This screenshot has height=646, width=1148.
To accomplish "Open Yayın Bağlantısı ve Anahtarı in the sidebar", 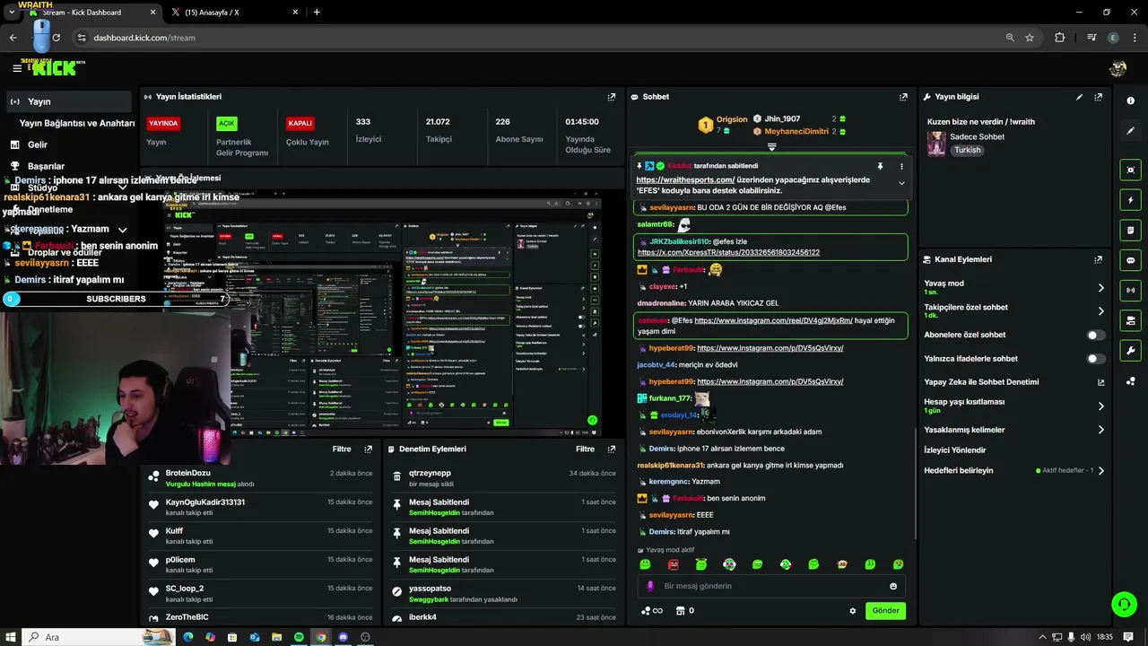I will point(76,123).
